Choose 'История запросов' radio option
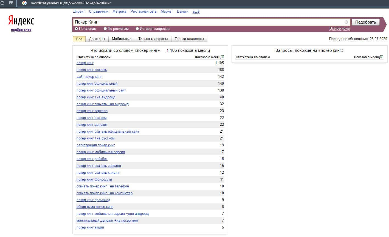This screenshot has height=237, width=389. click(x=137, y=29)
